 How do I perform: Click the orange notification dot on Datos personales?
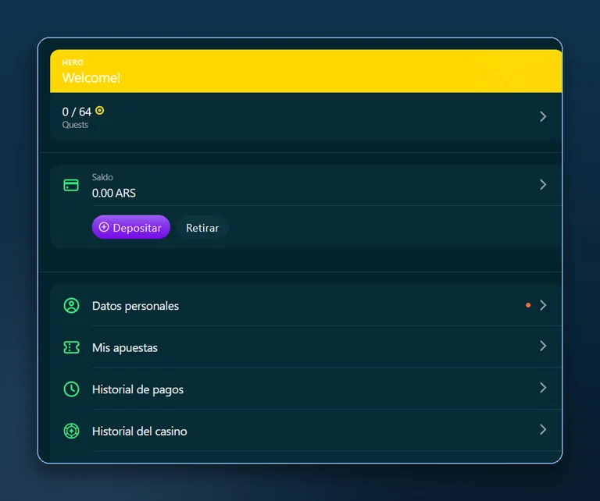tap(528, 305)
